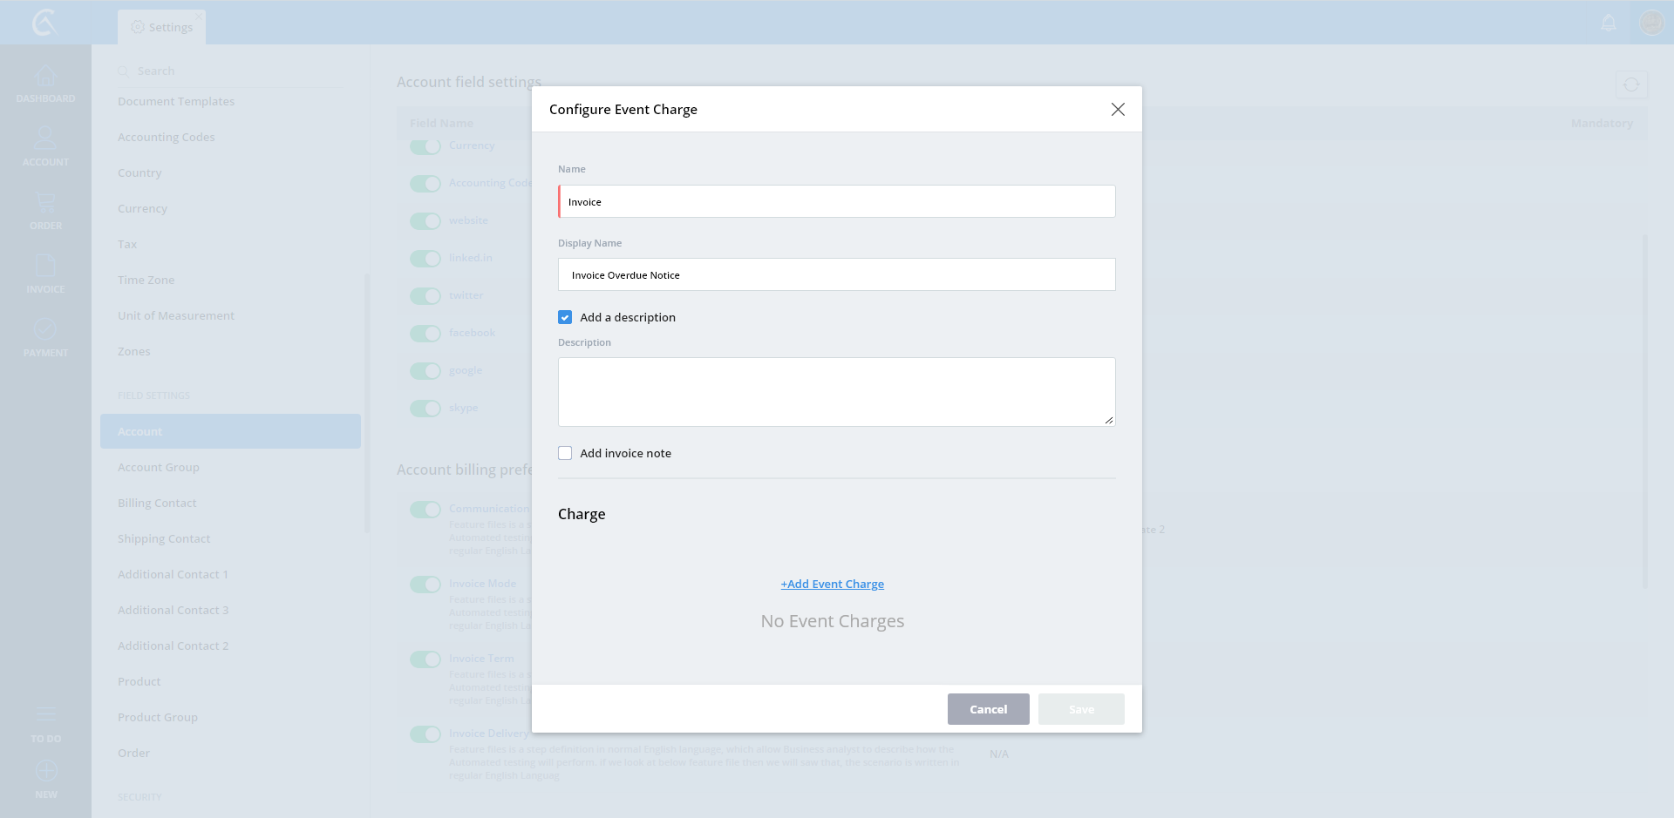Click the +Add Event Charge link

[833, 584]
